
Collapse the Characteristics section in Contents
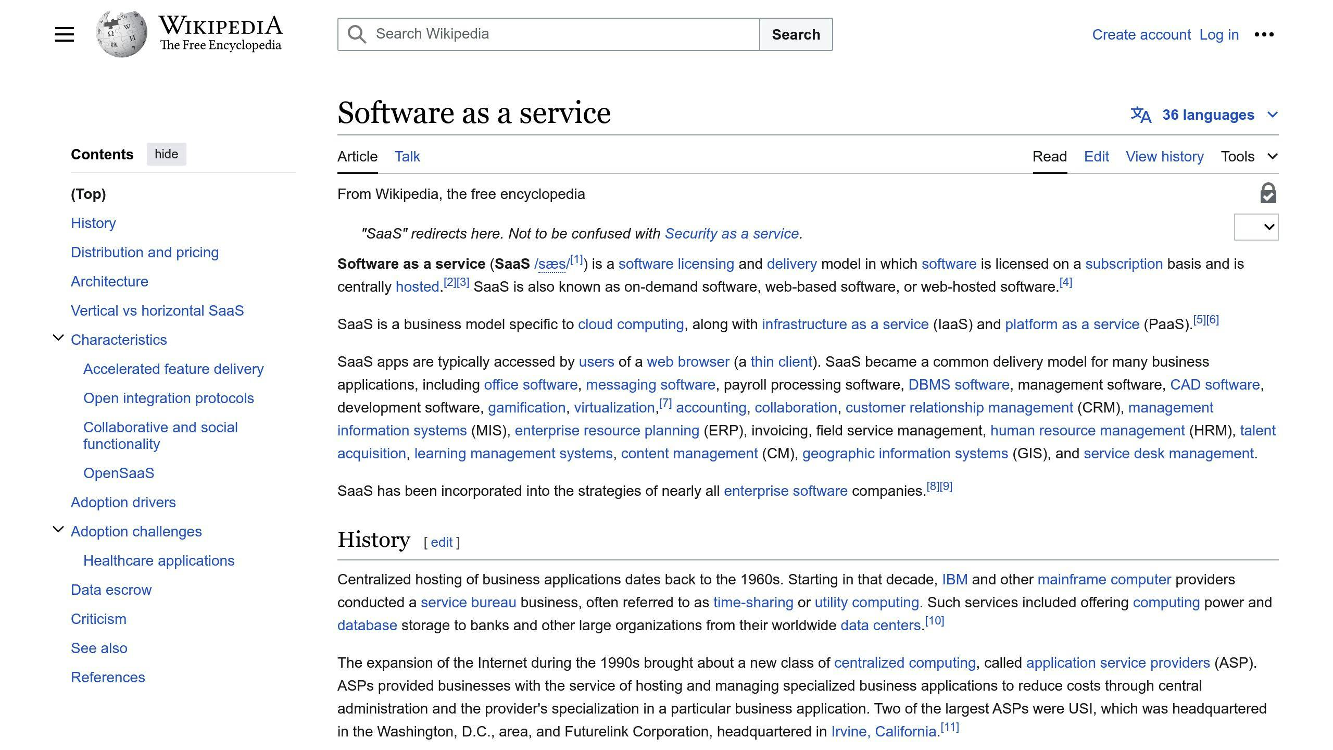click(57, 337)
